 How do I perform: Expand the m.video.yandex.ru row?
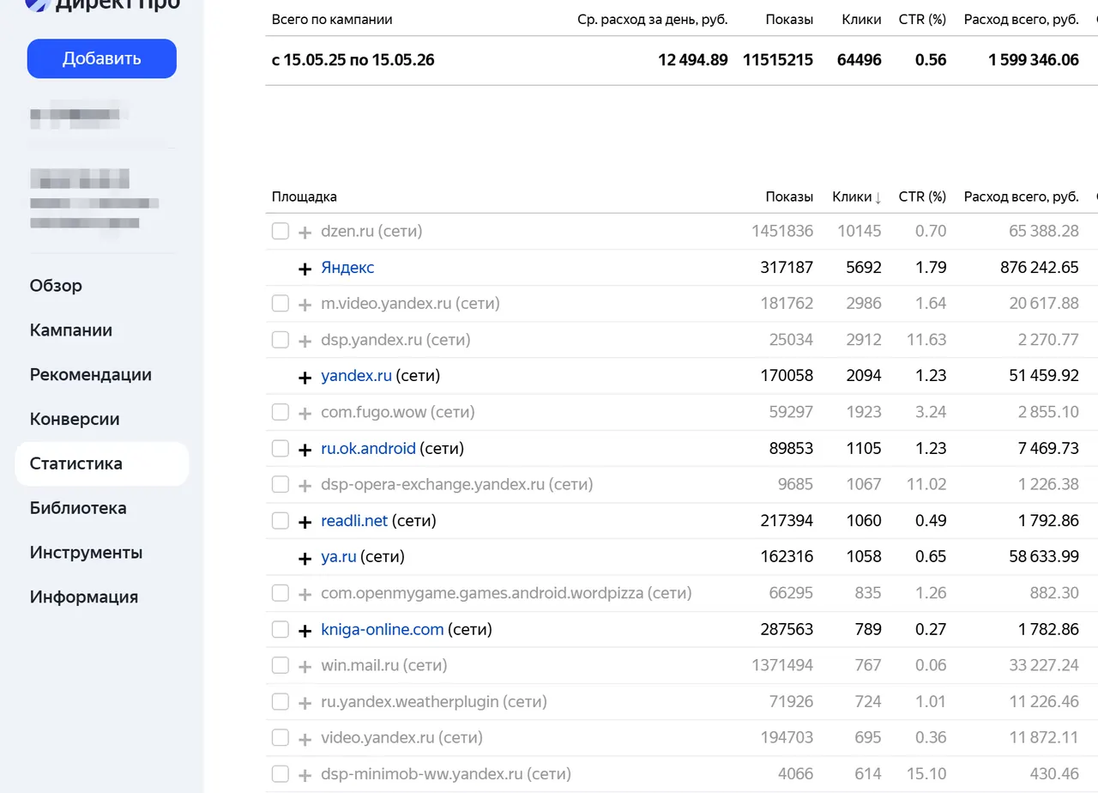305,304
